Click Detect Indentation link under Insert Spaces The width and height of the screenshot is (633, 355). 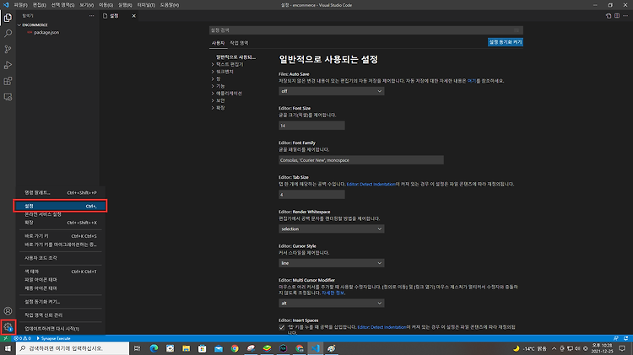(x=381, y=327)
